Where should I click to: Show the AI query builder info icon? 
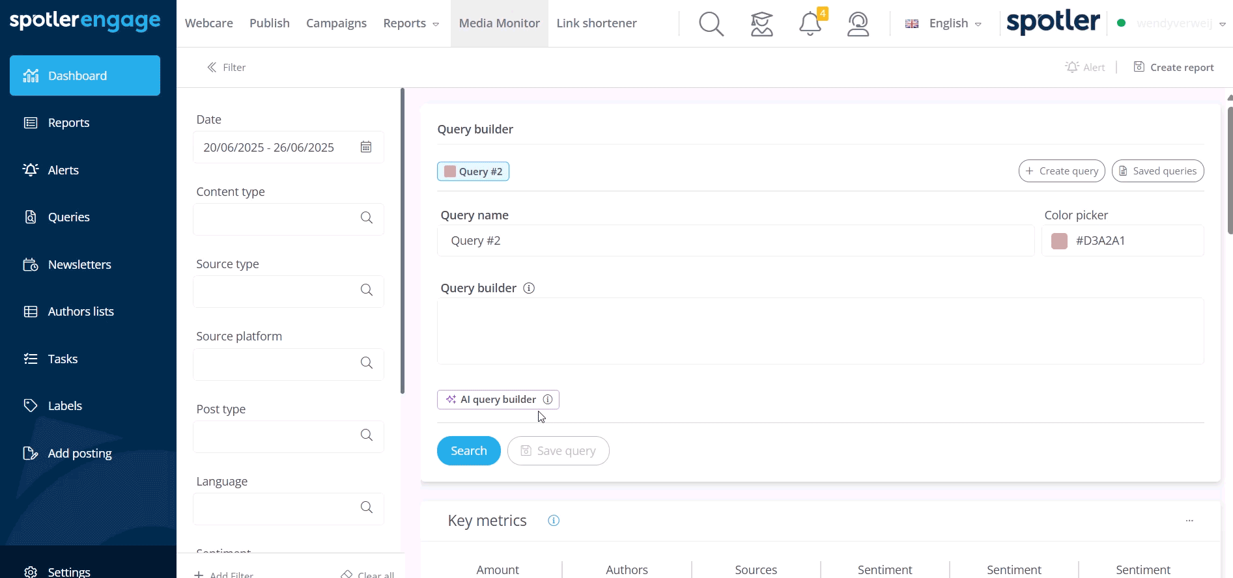point(548,399)
